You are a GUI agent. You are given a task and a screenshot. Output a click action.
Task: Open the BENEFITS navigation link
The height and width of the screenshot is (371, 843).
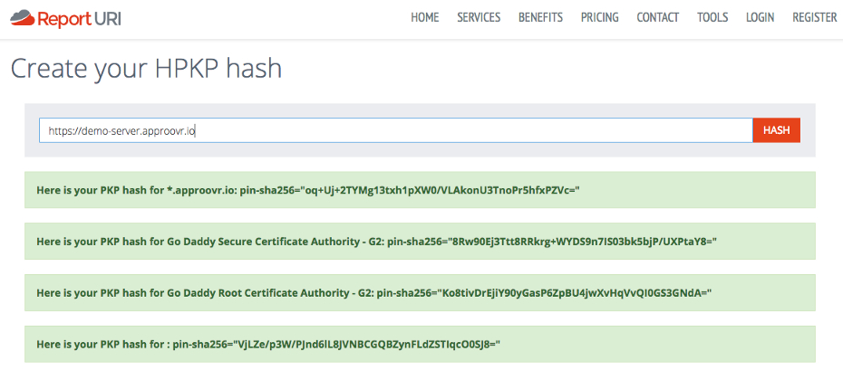pyautogui.click(x=540, y=17)
